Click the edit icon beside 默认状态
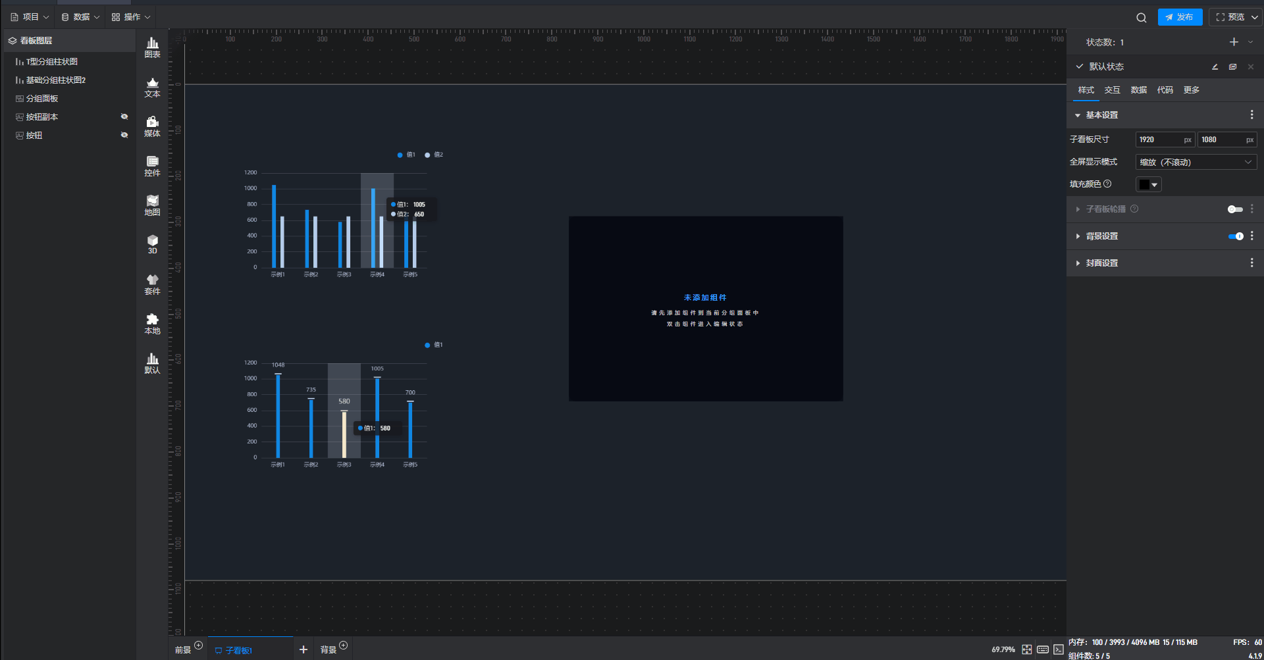This screenshot has height=660, width=1264. [1215, 66]
